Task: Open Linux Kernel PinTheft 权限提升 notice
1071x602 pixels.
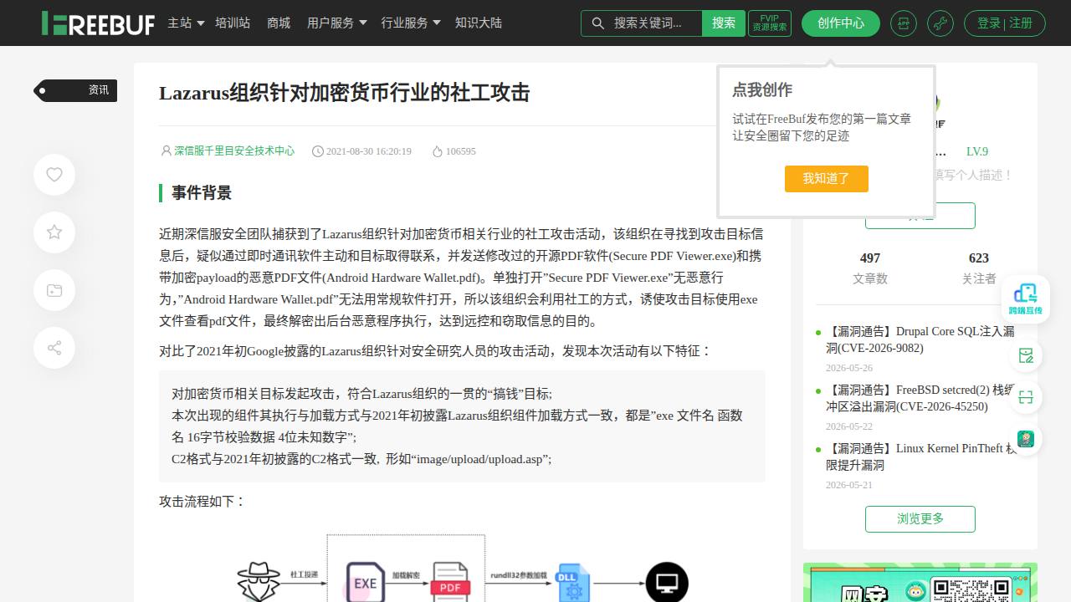Action: [920, 457]
